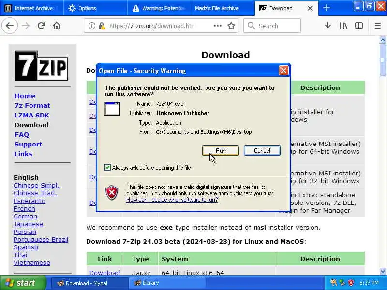387x290 pixels.
Task: Open How can I decide what software link
Action: coord(172,200)
